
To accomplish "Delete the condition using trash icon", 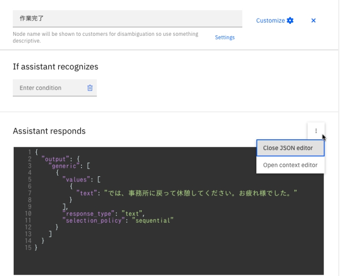I will point(90,88).
